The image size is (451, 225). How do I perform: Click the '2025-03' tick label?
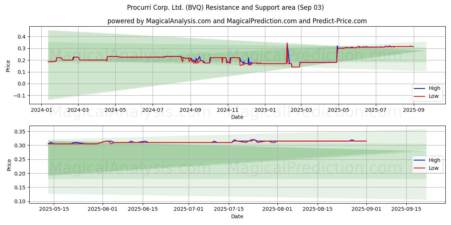click(x=301, y=110)
